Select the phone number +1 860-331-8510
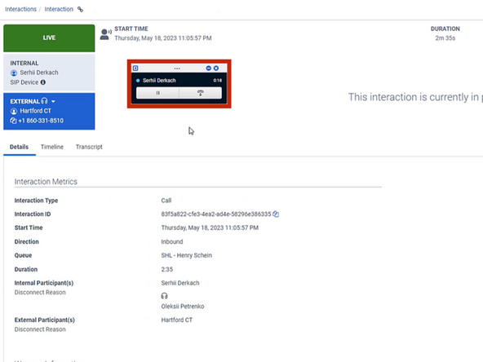483x362 pixels. tap(41, 121)
